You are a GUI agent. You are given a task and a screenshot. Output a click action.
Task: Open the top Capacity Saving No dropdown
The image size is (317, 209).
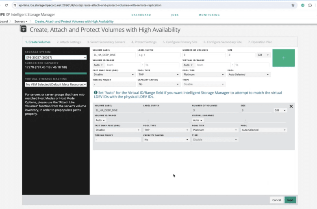click(x=158, y=84)
